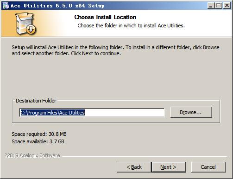Image resolution: width=233 pixels, height=179 pixels.
Task: Click the 'Destination Folder' group label
Action: tap(36, 101)
